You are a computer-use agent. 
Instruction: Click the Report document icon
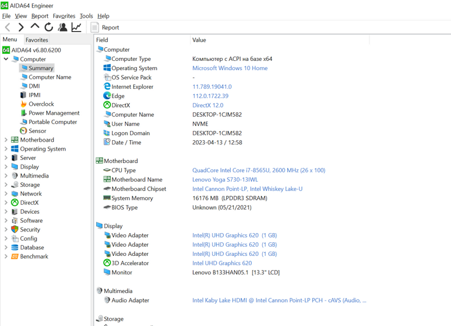[x=95, y=28]
